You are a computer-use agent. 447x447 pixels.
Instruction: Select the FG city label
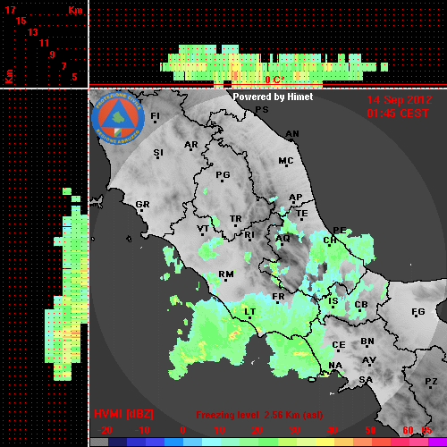point(418,312)
